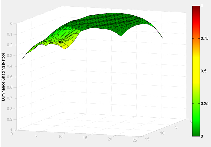Click the Luminance Shading axis tick '0.4'
This screenshot has width=211, height=147.
click(x=9, y=66)
